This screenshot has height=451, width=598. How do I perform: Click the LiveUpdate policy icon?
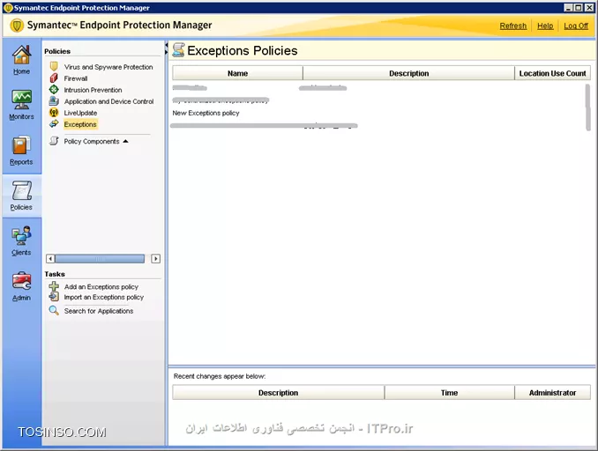(54, 113)
